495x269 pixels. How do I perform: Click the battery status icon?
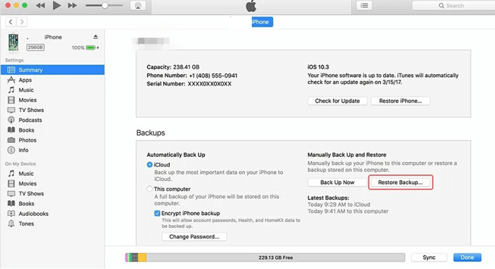pyautogui.click(x=91, y=48)
